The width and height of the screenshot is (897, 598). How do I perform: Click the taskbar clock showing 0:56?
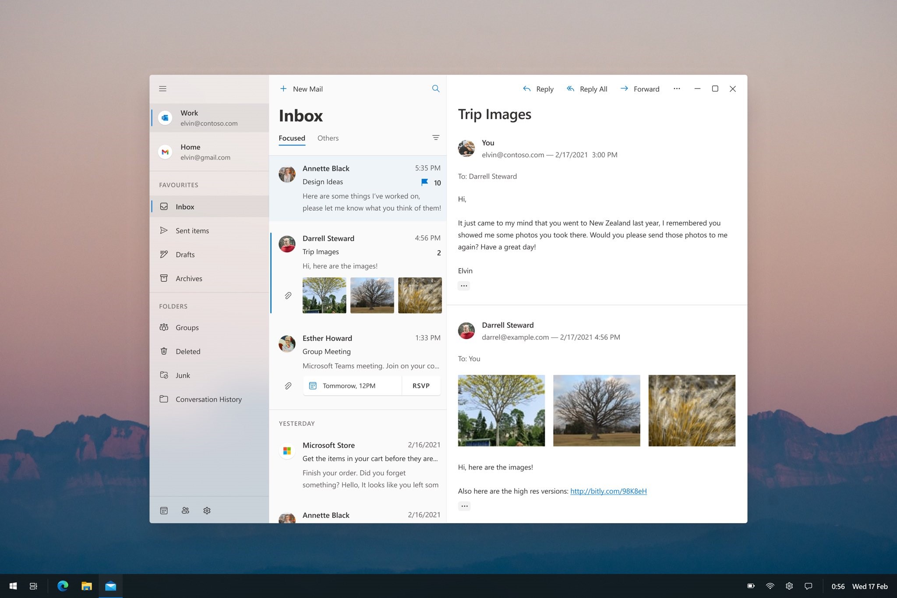838,586
